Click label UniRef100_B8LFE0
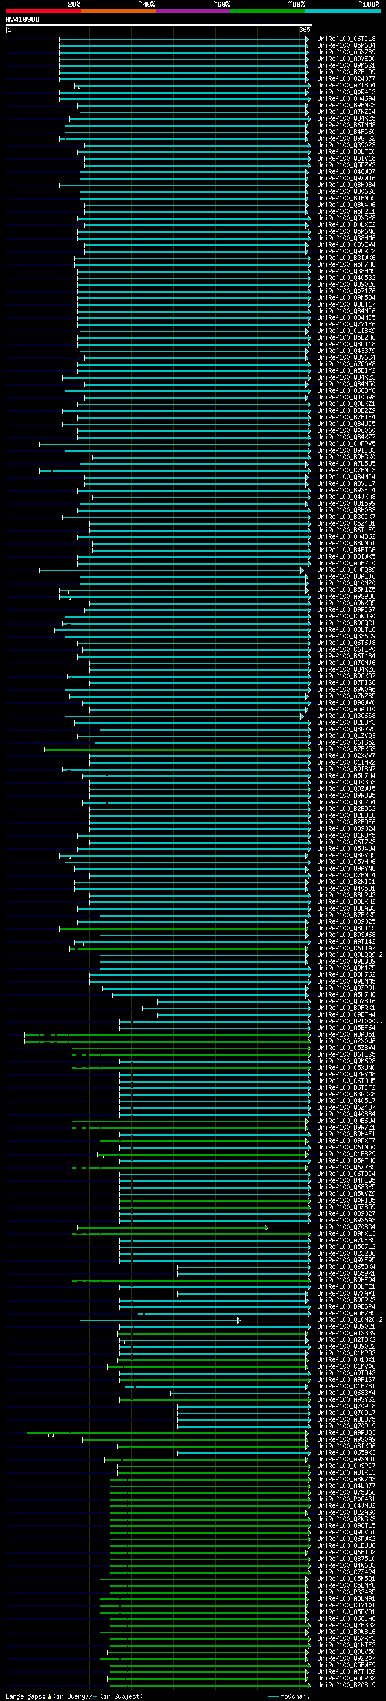 click(x=346, y=152)
